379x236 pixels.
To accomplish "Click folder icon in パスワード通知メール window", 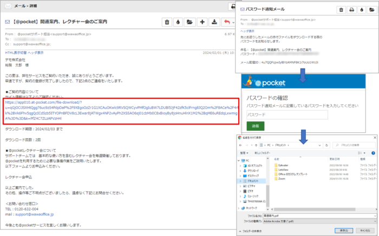I will (372, 10).
